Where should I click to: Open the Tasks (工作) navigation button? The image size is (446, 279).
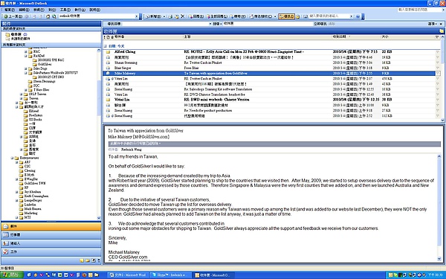point(51,252)
